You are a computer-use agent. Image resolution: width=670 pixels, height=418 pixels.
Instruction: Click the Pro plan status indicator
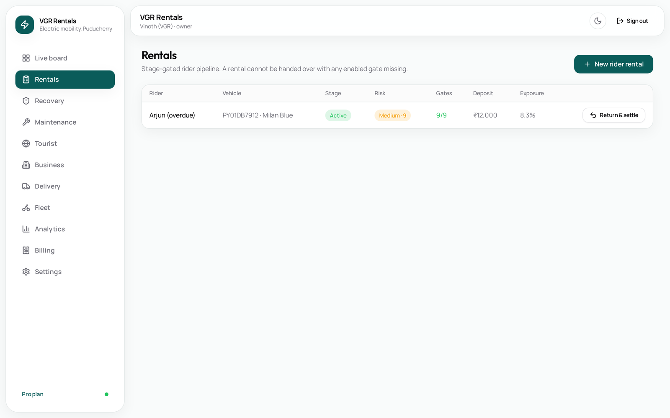(106, 394)
